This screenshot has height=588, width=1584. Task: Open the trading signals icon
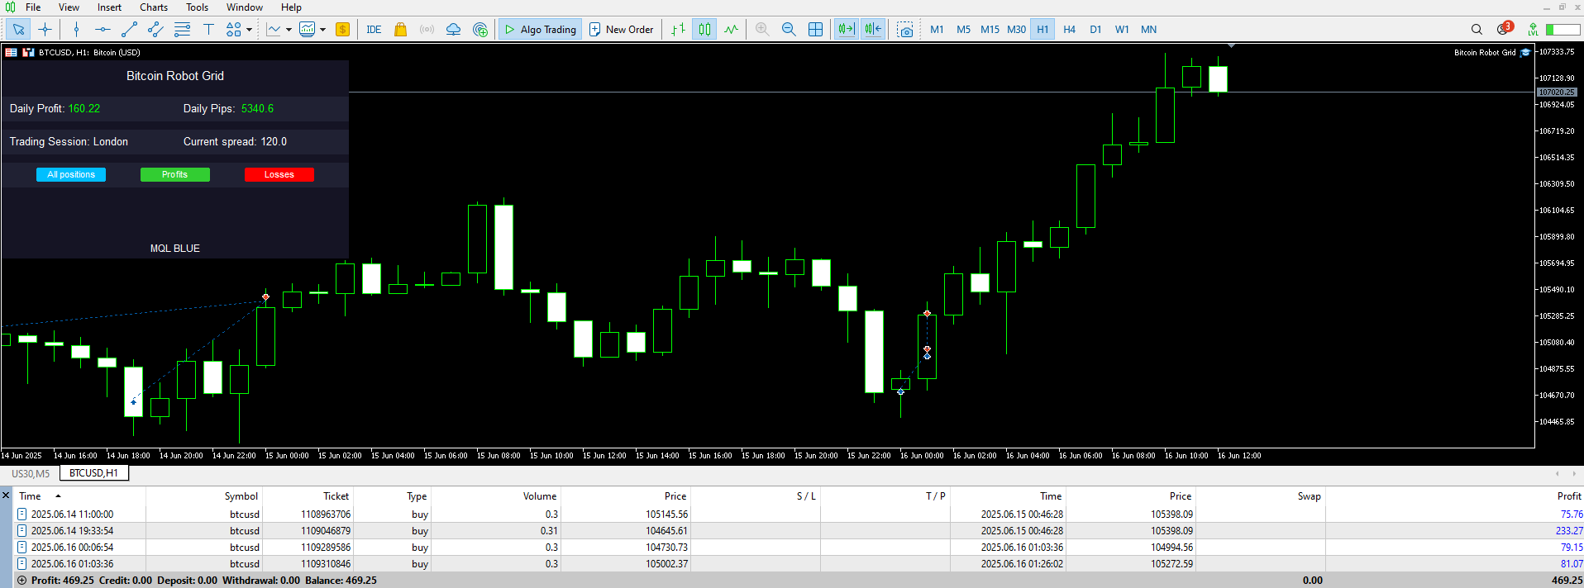point(427,30)
